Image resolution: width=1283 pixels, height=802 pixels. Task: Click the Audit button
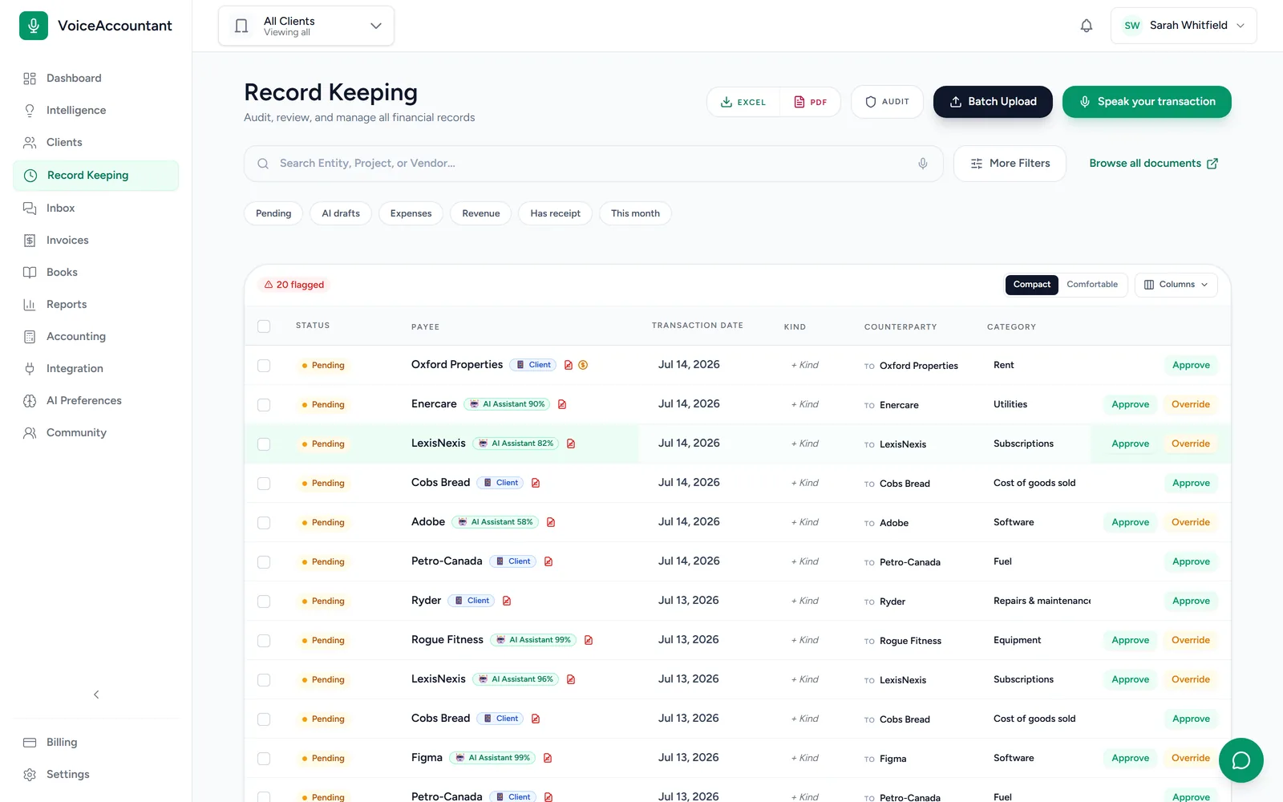pos(887,102)
